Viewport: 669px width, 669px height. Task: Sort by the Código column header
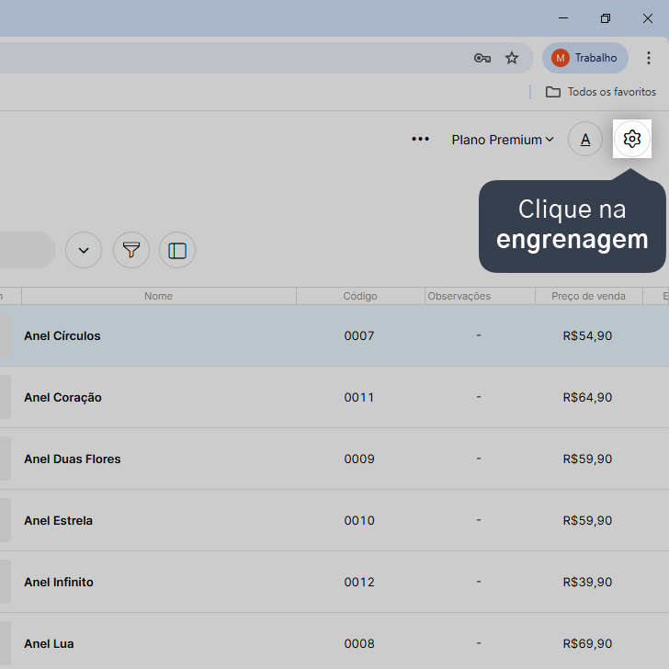[360, 296]
